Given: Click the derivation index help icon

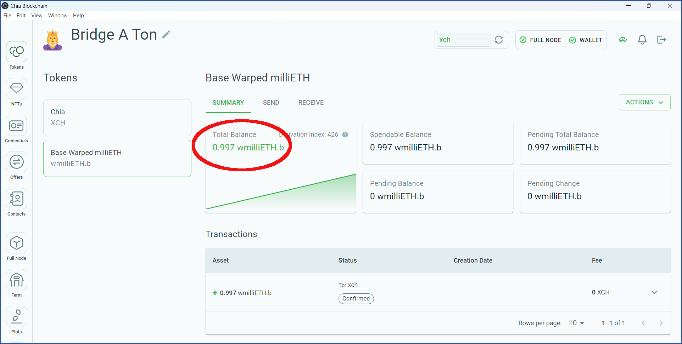Looking at the screenshot, I should (x=345, y=134).
